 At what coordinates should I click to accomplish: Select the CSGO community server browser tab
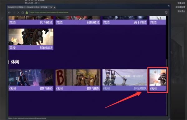click(30, 7)
